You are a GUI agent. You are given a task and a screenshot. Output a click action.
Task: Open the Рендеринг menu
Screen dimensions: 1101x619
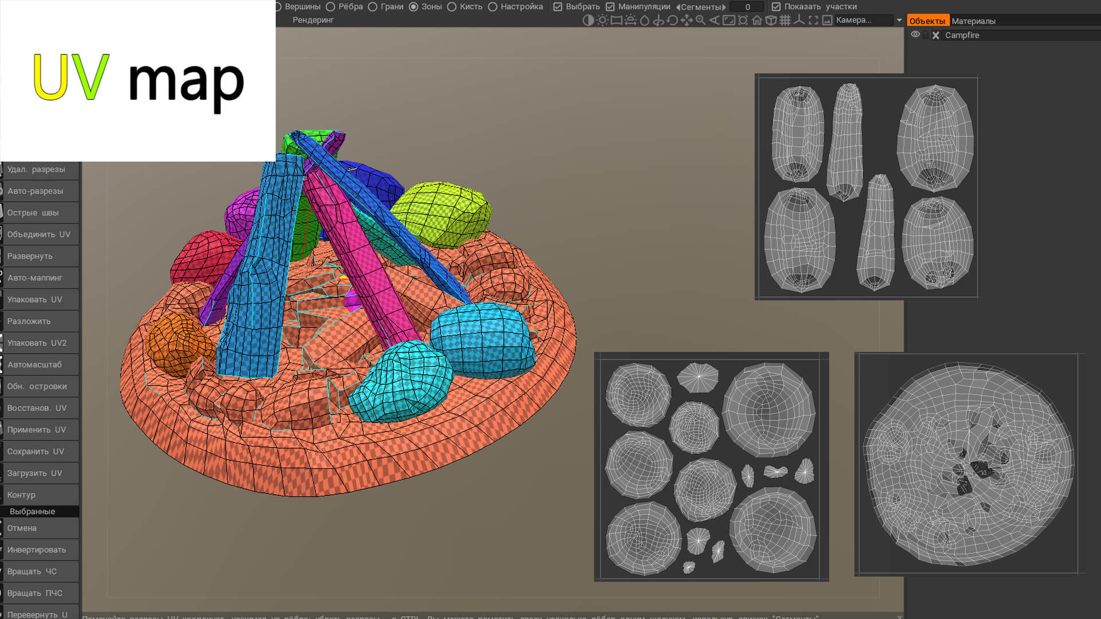(x=313, y=20)
